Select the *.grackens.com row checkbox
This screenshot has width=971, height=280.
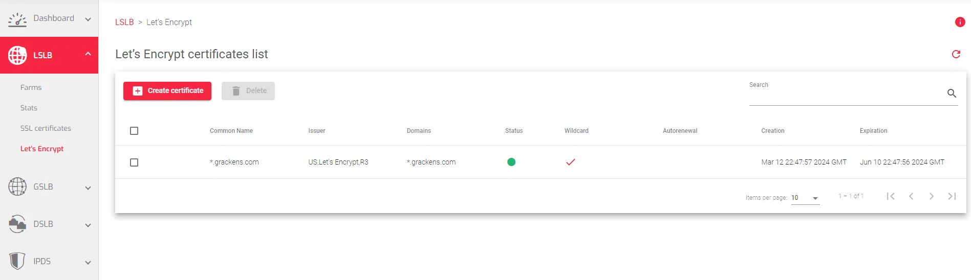(134, 162)
